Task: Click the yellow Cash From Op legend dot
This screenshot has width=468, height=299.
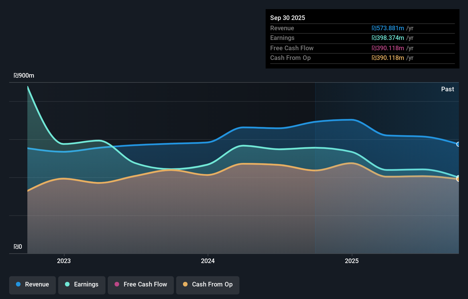Action: tap(185, 284)
